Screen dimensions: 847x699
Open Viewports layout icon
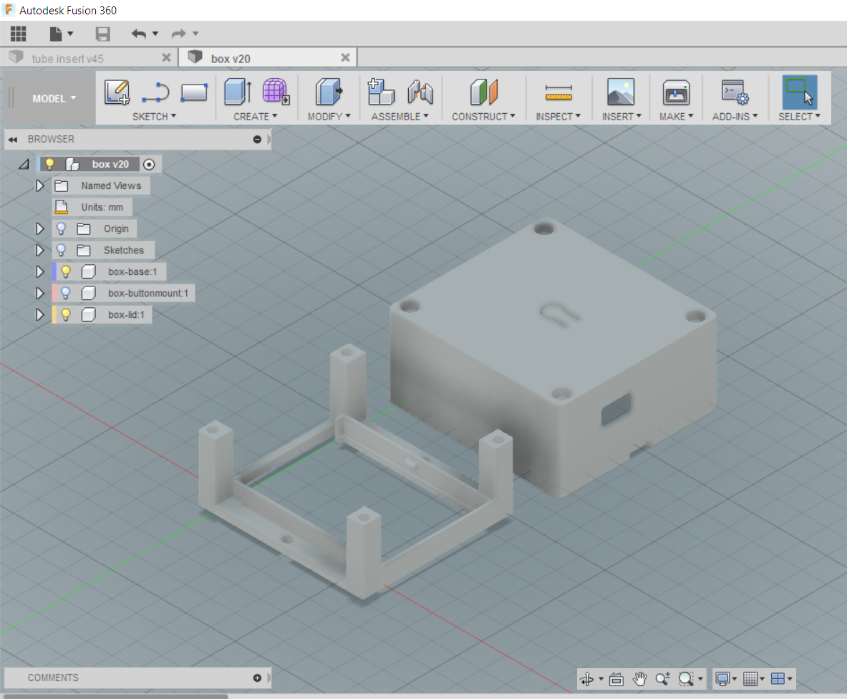[x=778, y=679]
